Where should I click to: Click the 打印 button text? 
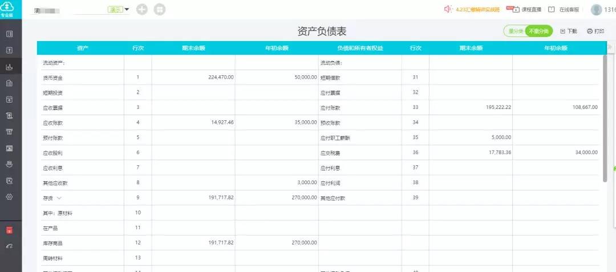(x=599, y=31)
